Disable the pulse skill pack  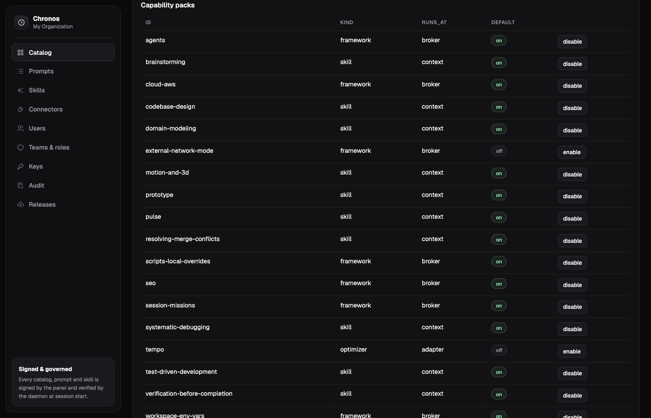(x=572, y=219)
